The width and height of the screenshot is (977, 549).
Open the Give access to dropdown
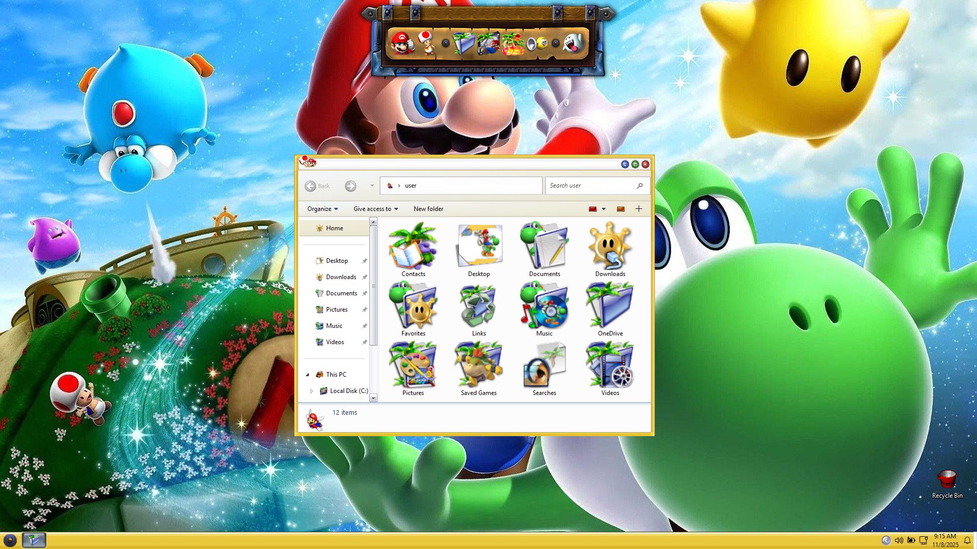[x=376, y=209]
